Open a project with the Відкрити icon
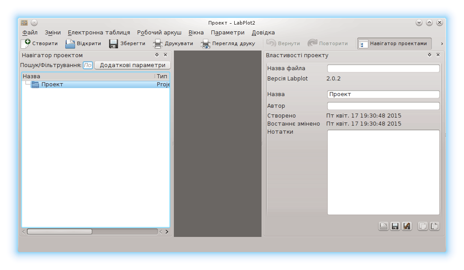 coord(70,44)
